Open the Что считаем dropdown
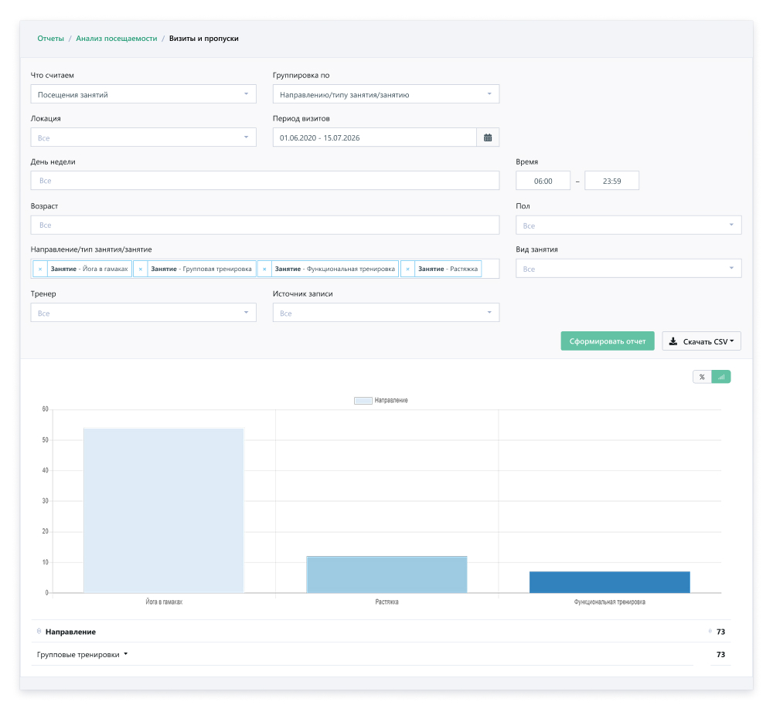This screenshot has height=712, width=773. (x=144, y=94)
